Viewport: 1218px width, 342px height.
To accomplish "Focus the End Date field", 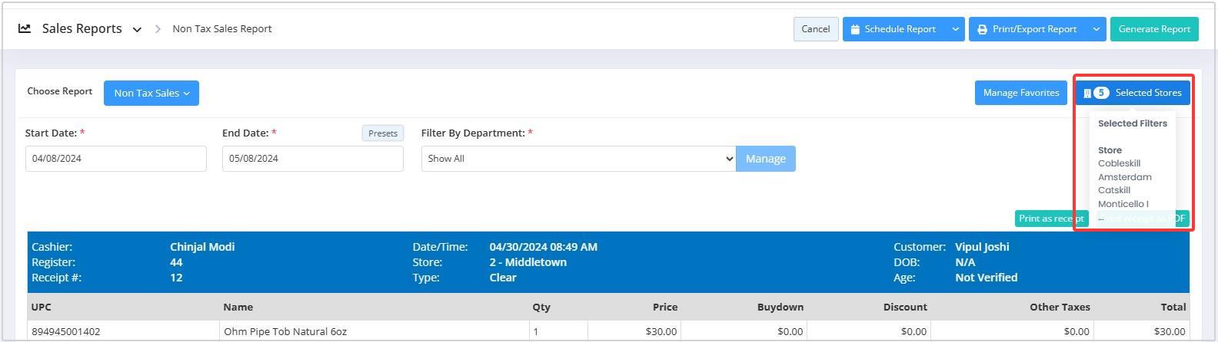I will (312, 159).
